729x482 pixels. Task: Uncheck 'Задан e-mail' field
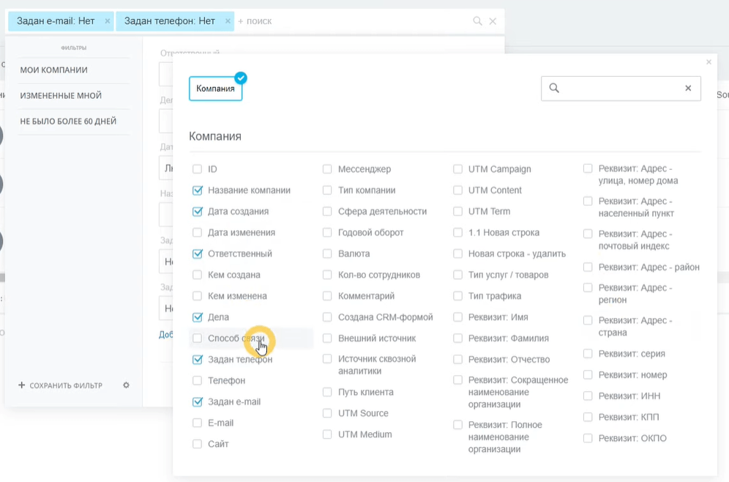(x=197, y=402)
